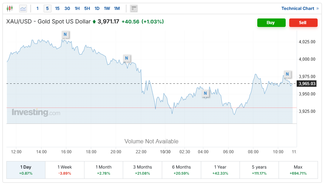Click the news marker near 21:00

pyautogui.click(x=126, y=58)
